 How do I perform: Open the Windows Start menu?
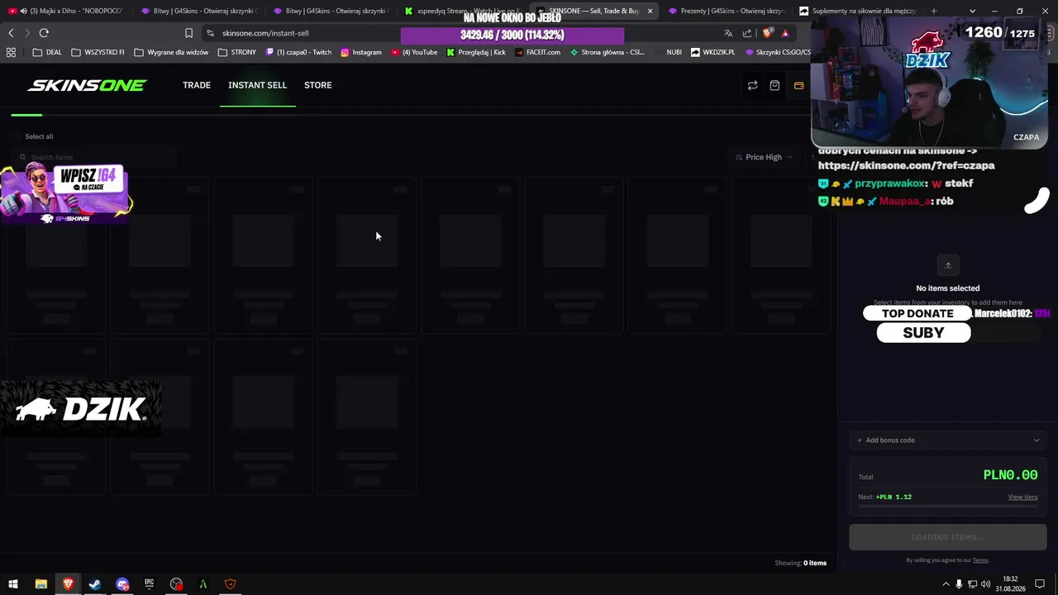[13, 584]
